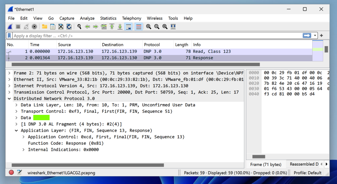Start capturing packets with shark fin icon
The width and height of the screenshot is (337, 184).
[x=10, y=27]
